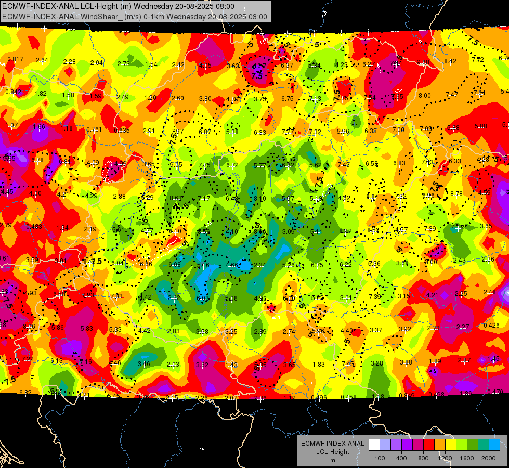Click the grid value 8.78
The width and height of the screenshot is (509, 468).
tap(456, 194)
